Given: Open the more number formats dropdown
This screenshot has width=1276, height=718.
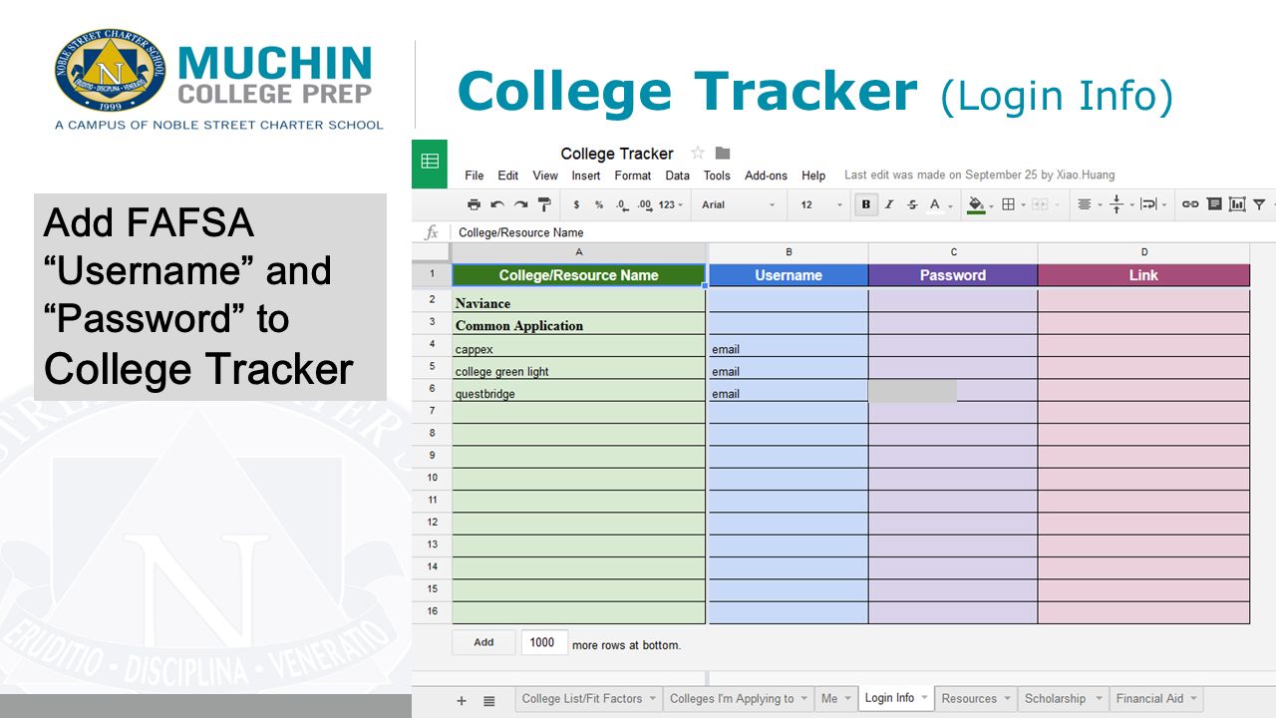Looking at the screenshot, I should [672, 204].
